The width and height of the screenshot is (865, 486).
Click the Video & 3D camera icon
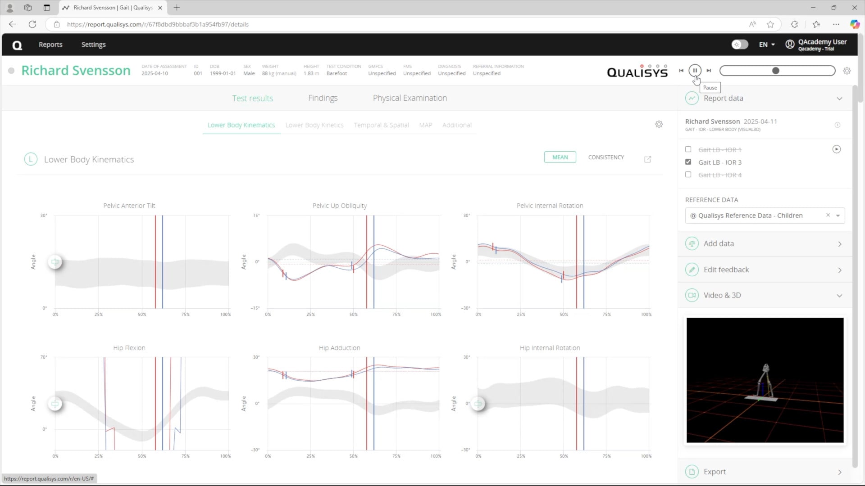(692, 295)
